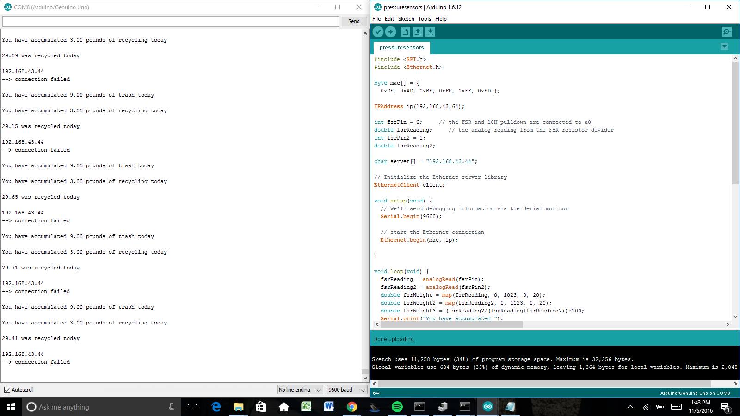Viewport: 740px width, 416px height.
Task: Click the battery tray icon
Action: click(660, 407)
